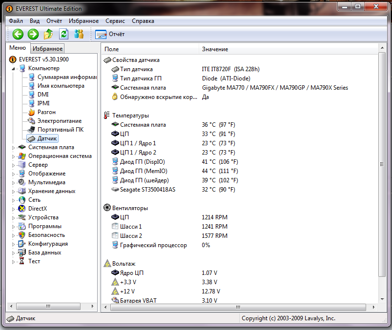Select the Шасси 2 fan row
This screenshot has height=330, width=392.
[x=240, y=235]
